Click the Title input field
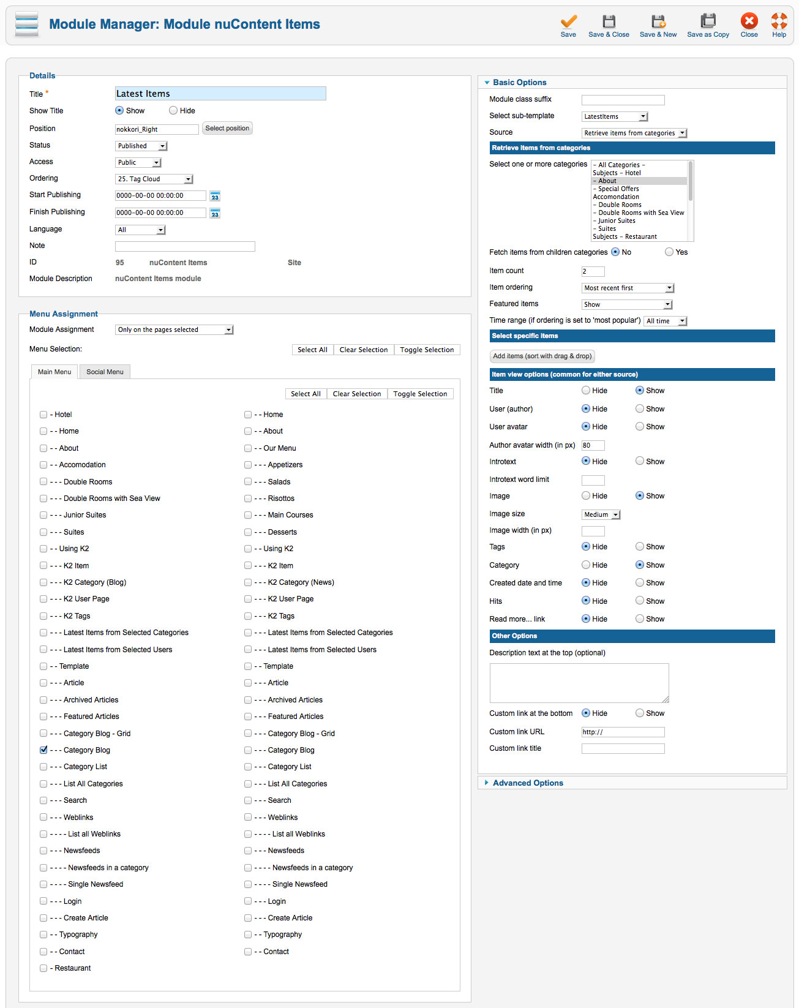The height and width of the screenshot is (1008, 799). tap(220, 94)
